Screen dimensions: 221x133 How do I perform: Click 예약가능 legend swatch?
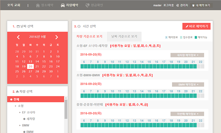pos(196,37)
